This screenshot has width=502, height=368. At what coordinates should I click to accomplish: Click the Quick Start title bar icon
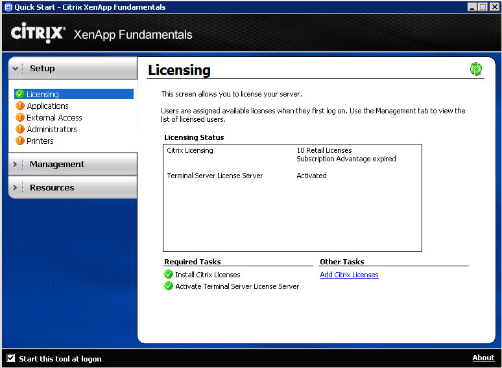click(8, 7)
